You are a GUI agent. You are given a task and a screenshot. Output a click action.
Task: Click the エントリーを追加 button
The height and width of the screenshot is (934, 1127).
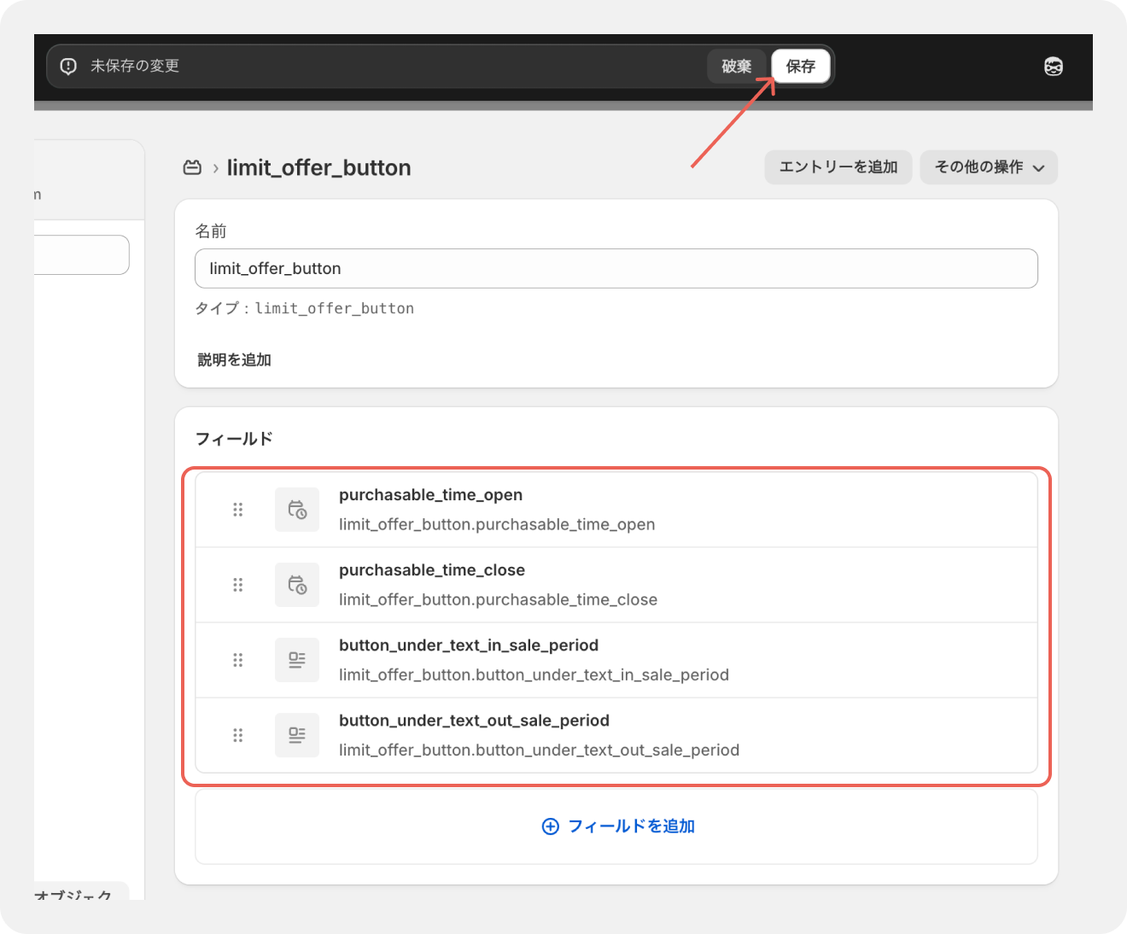pyautogui.click(x=838, y=167)
